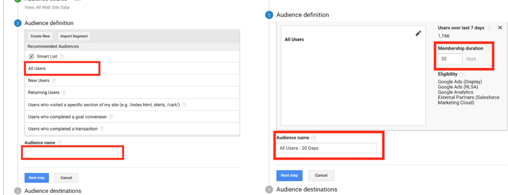Click the left panel's Next step button

[37, 178]
